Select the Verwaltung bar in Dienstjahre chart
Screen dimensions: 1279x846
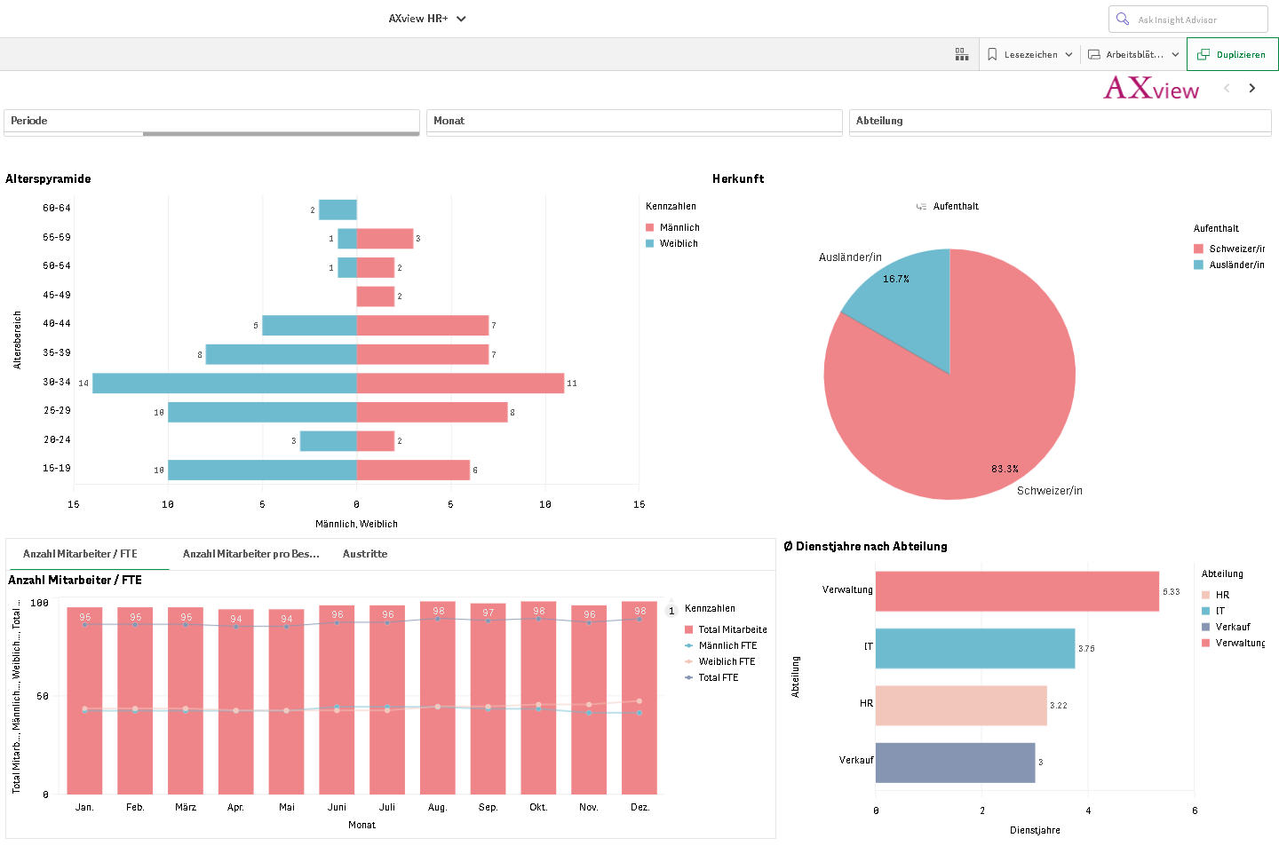click(x=1017, y=591)
